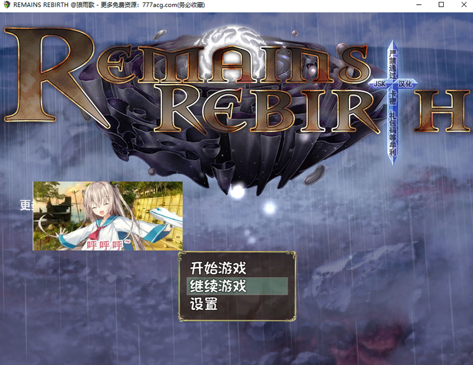The image size is (473, 365).
Task: Click the REMAINS REBIRTH window title text
Action: (x=109, y=5)
